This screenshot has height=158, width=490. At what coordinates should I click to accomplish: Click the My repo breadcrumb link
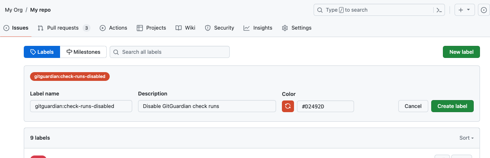[40, 10]
